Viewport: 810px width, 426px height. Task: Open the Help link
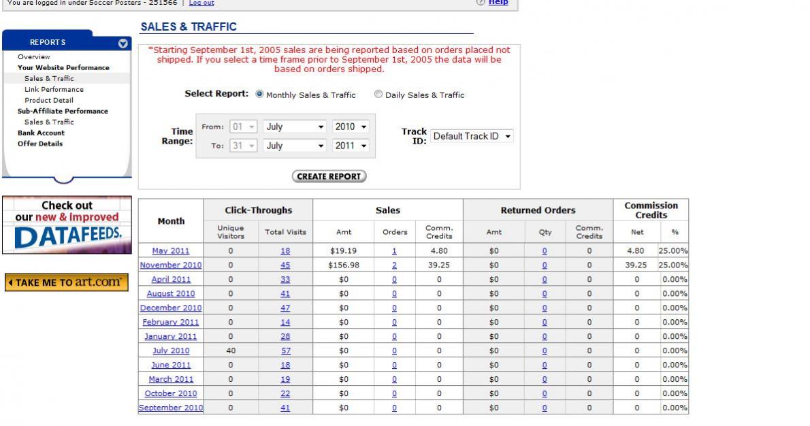point(498,2)
